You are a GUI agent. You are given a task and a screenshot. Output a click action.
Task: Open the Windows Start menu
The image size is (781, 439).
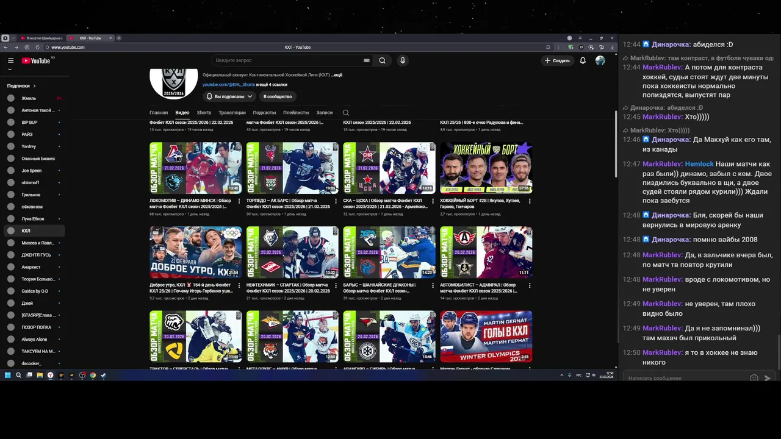point(8,376)
